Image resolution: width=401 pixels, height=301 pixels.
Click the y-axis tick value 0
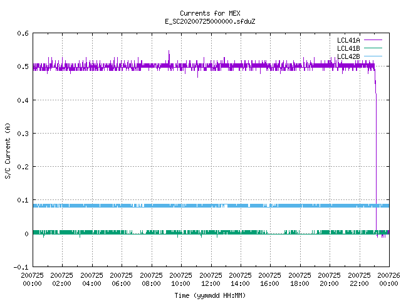click(x=26, y=234)
